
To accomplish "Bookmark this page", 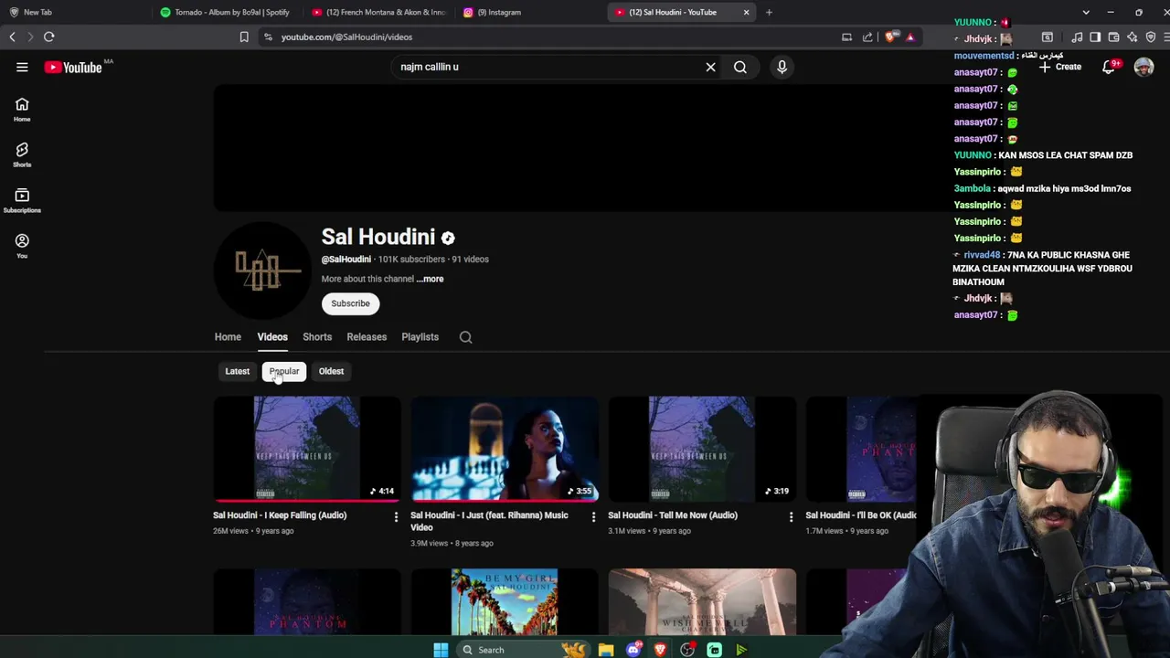I will point(244,37).
